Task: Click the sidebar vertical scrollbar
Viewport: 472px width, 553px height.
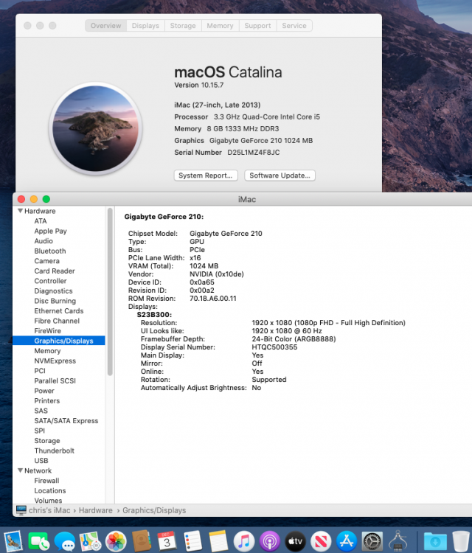Action: coord(110,292)
